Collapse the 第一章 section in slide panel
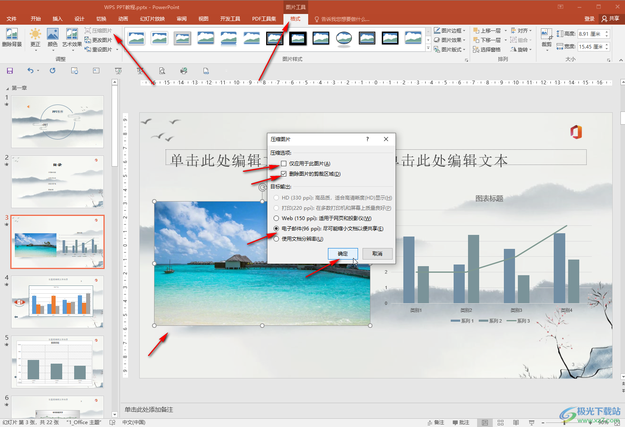Viewport: 625px width, 427px height. (x=7, y=88)
